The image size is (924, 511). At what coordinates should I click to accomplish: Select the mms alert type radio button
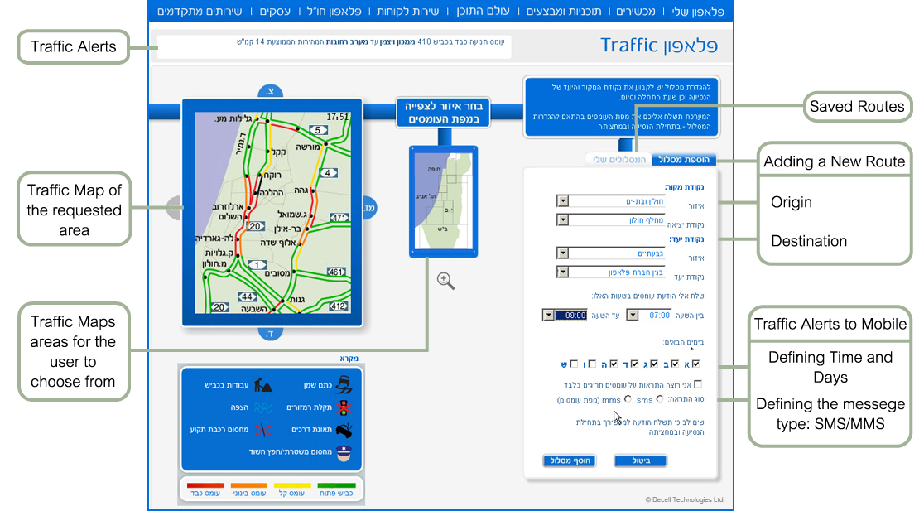(627, 399)
